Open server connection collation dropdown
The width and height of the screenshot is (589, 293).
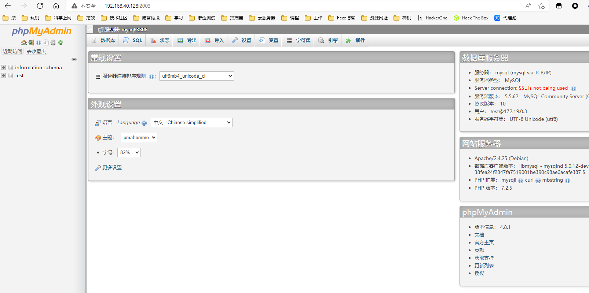click(x=197, y=76)
